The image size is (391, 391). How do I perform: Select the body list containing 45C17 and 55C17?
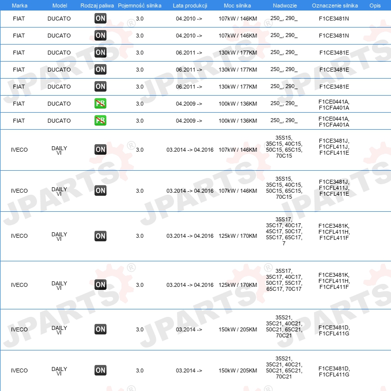pos(284,231)
